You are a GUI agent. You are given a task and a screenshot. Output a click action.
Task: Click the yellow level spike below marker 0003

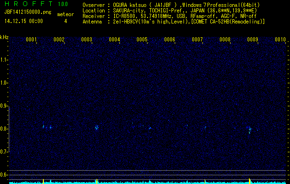pyautogui.click(x=97, y=181)
